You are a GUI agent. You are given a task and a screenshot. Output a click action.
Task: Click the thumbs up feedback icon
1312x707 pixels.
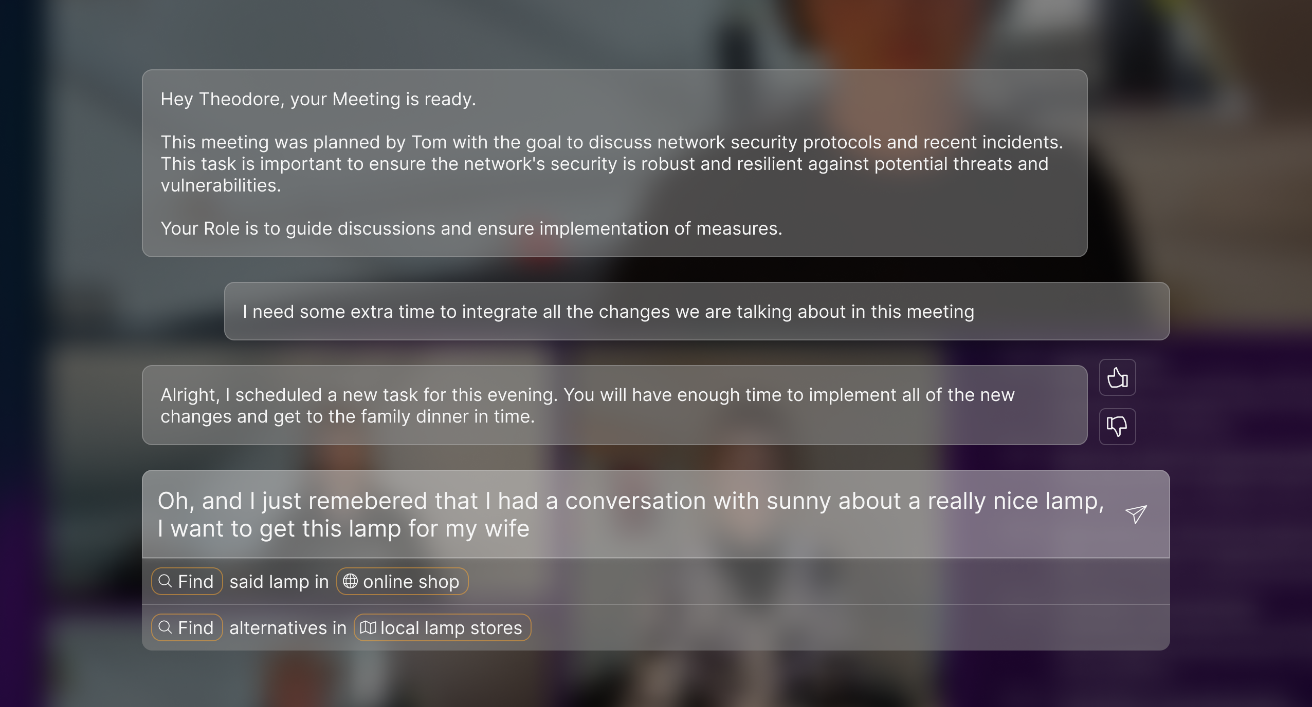tap(1117, 378)
